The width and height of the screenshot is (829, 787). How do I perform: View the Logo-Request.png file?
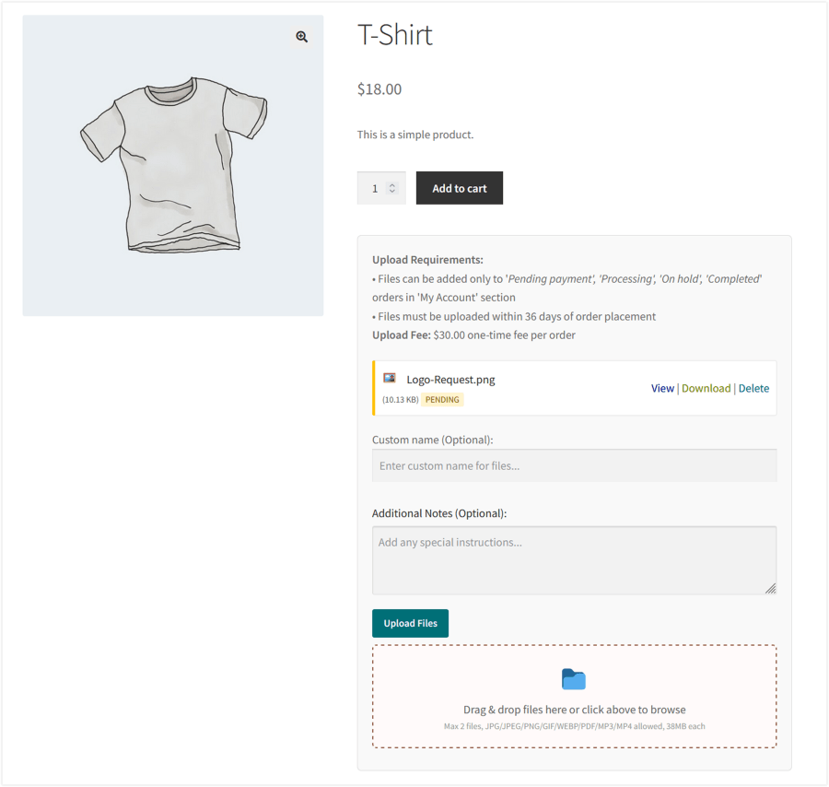662,389
